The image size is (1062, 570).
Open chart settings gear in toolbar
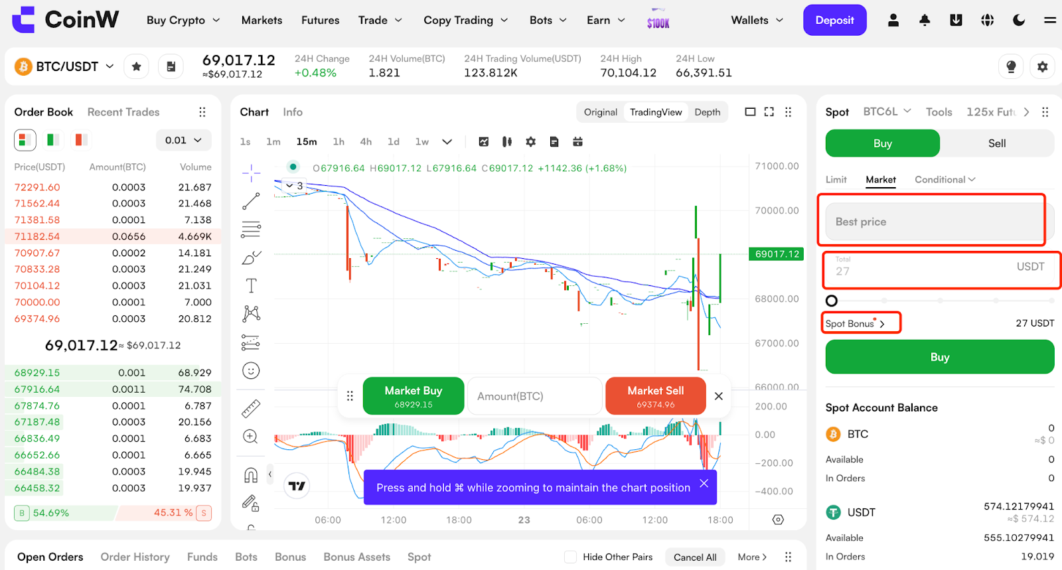coord(530,141)
